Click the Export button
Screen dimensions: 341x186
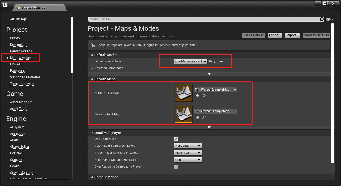coord(275,35)
